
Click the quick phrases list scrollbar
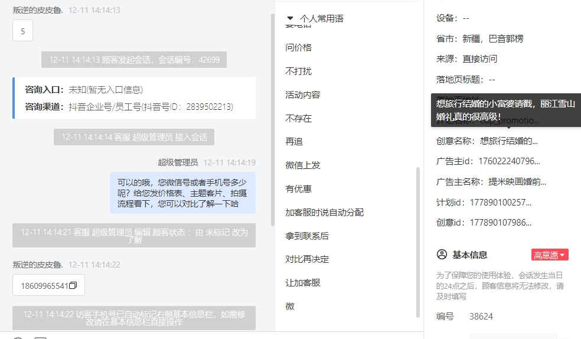click(x=418, y=242)
